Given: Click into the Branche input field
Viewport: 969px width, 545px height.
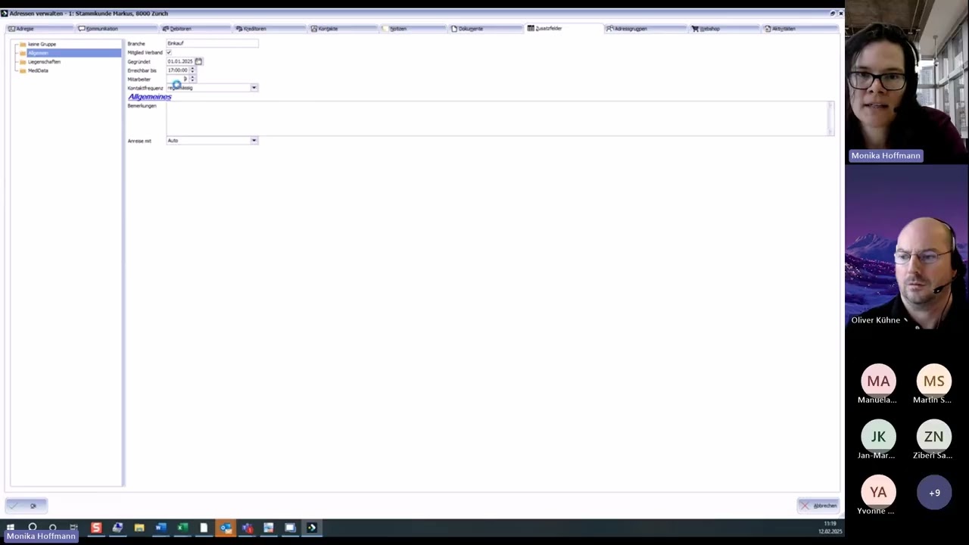Looking at the screenshot, I should (x=212, y=44).
